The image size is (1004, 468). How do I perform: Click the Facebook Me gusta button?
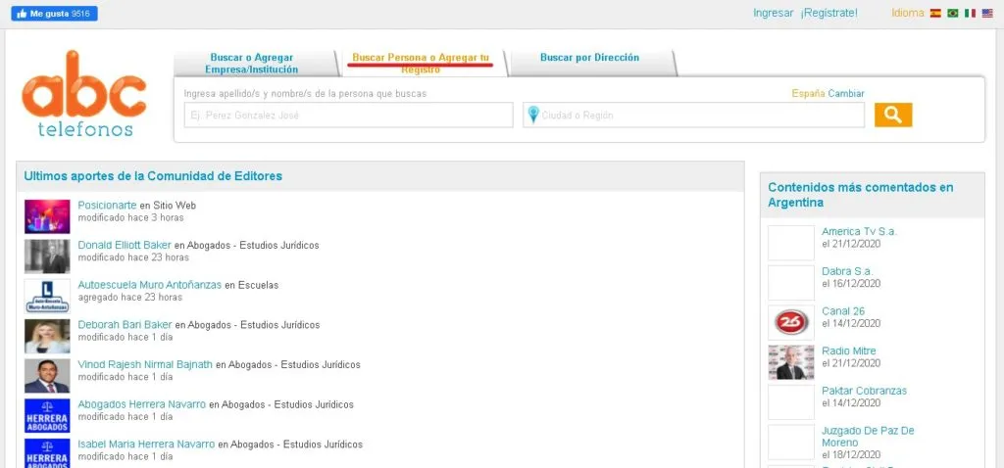tap(55, 14)
